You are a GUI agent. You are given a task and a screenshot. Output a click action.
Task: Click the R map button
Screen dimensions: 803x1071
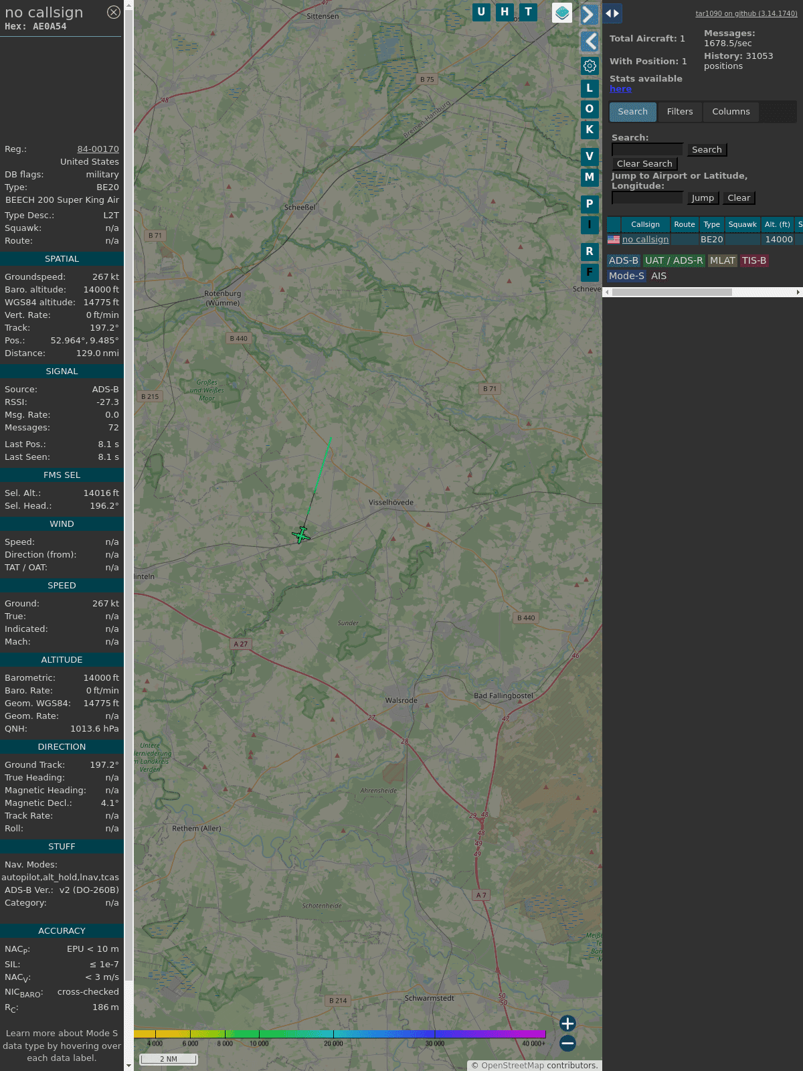[x=590, y=252]
